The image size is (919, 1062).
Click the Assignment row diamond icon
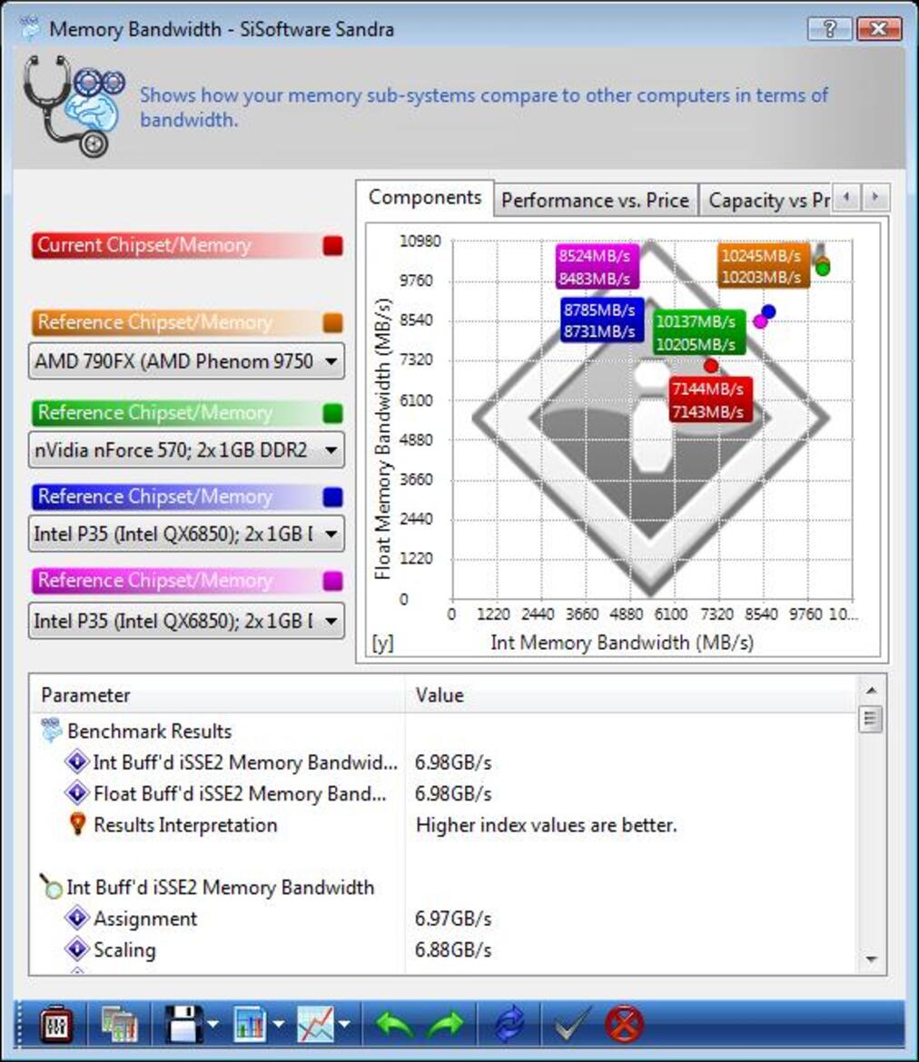pyautogui.click(x=77, y=918)
